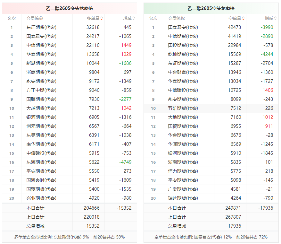281x244 pixels.
Task: Click red change value 911
Action: click(269, 126)
